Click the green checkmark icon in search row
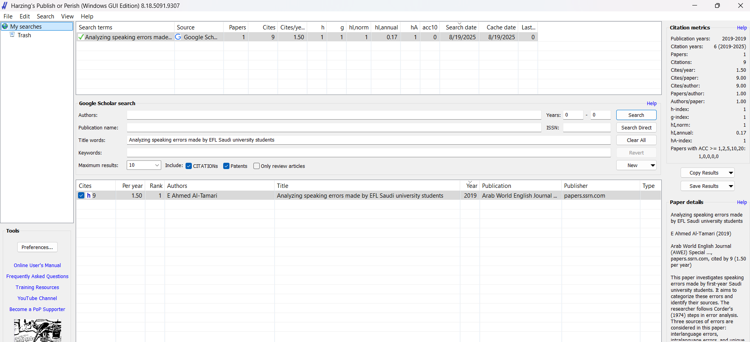Image resolution: width=750 pixels, height=342 pixels. (81, 37)
